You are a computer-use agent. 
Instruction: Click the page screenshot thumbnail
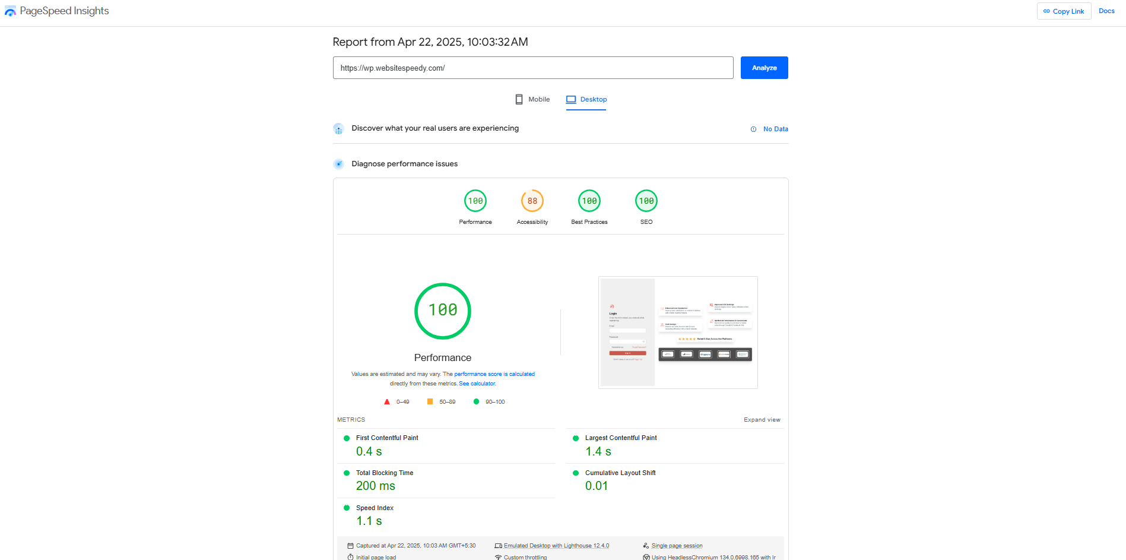pos(678,333)
